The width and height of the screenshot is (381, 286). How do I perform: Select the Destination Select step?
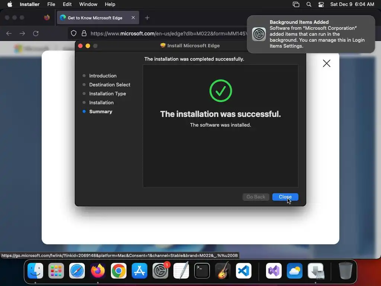click(110, 85)
